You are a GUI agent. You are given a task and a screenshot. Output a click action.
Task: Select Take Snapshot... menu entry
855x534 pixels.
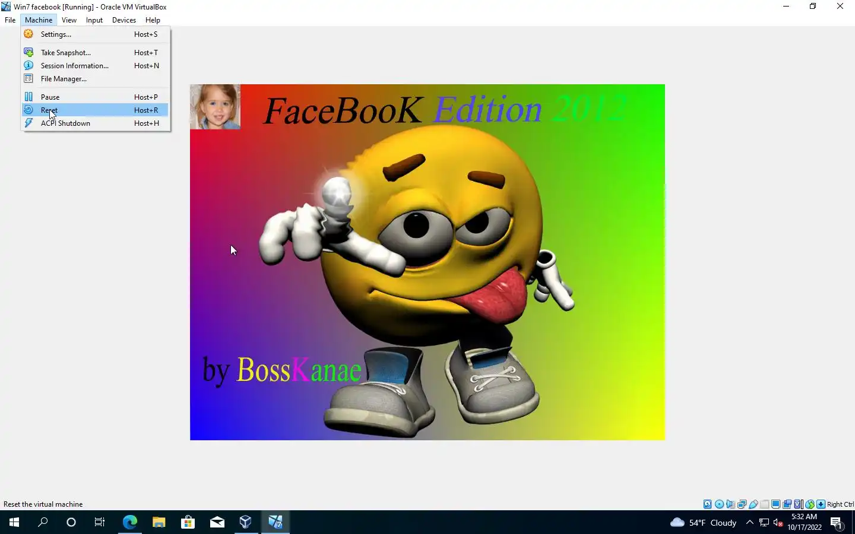pos(95,53)
